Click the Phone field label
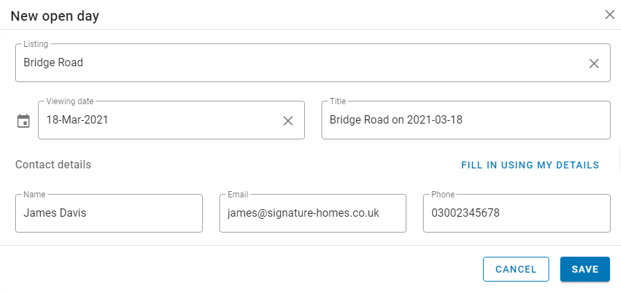Screen dimensions: 621x294 click(x=443, y=195)
